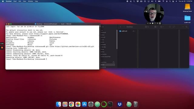Open the Terminal application menu
Viewport: 194px width, 109px height.
tap(9, 1)
